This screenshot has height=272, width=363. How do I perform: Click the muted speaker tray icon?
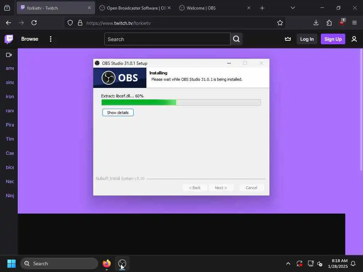[320, 263]
